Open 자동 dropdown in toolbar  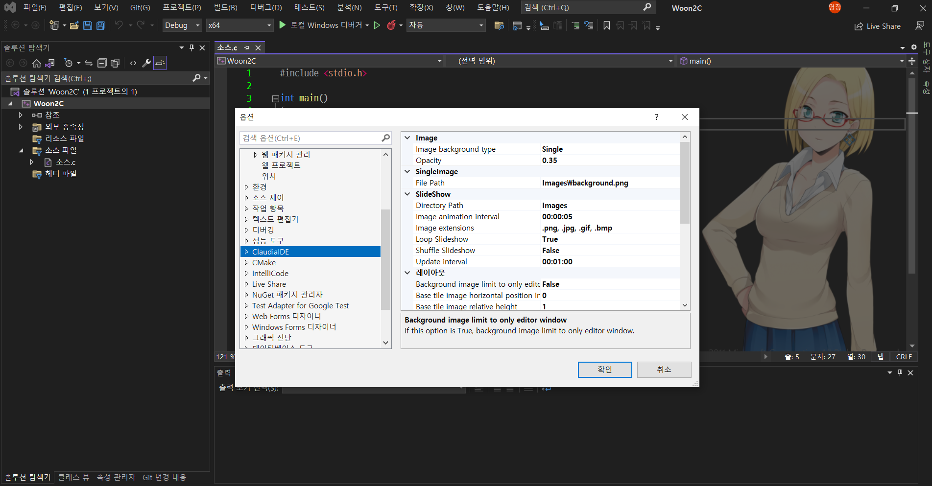click(x=446, y=25)
